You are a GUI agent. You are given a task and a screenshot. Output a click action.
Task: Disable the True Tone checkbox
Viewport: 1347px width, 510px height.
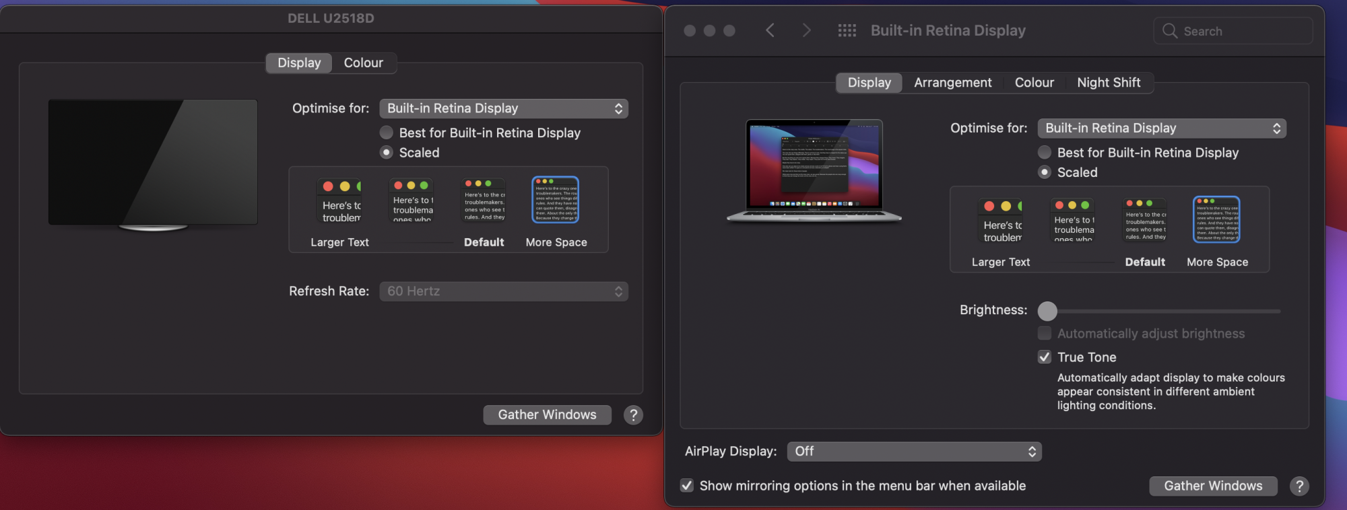(x=1045, y=357)
